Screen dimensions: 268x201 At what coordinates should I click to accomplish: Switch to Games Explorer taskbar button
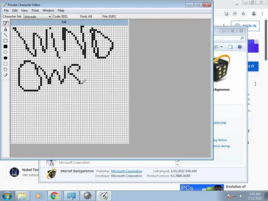tap(71, 196)
